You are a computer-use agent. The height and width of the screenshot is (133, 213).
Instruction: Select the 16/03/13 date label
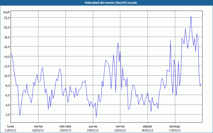pyautogui.click(x=147, y=130)
